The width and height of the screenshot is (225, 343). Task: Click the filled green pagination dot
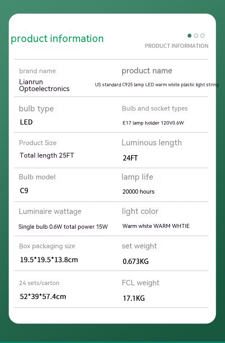coord(189,36)
